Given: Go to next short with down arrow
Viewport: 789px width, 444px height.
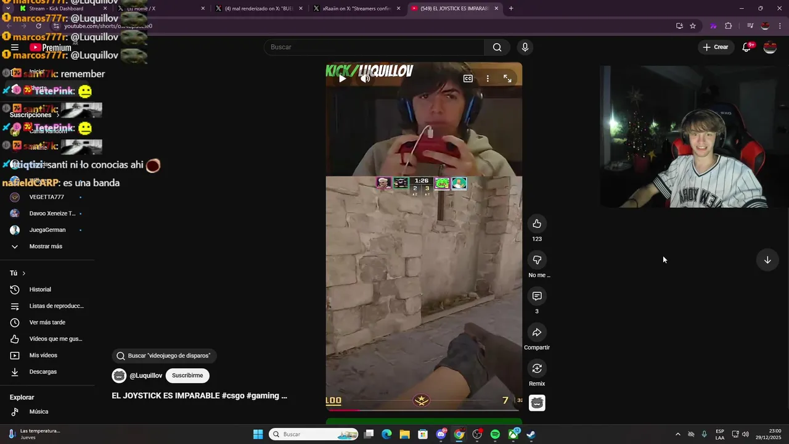Looking at the screenshot, I should click(x=767, y=260).
